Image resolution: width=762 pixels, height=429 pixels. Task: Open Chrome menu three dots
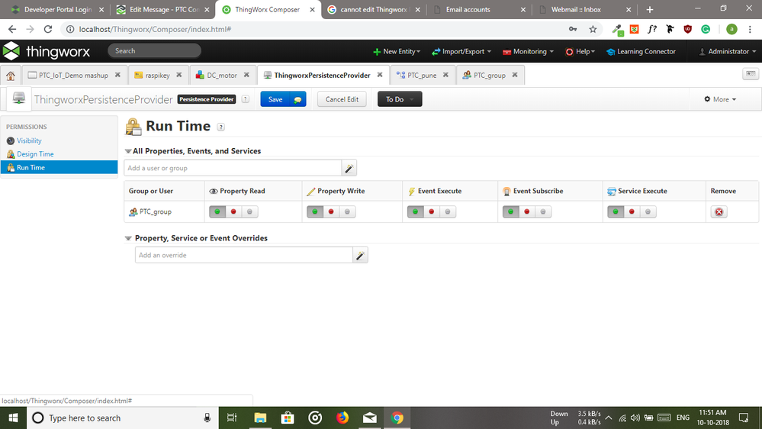(751, 29)
